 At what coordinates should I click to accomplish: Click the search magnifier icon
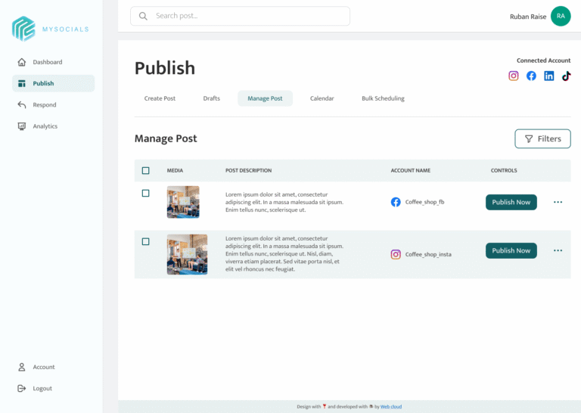point(143,16)
